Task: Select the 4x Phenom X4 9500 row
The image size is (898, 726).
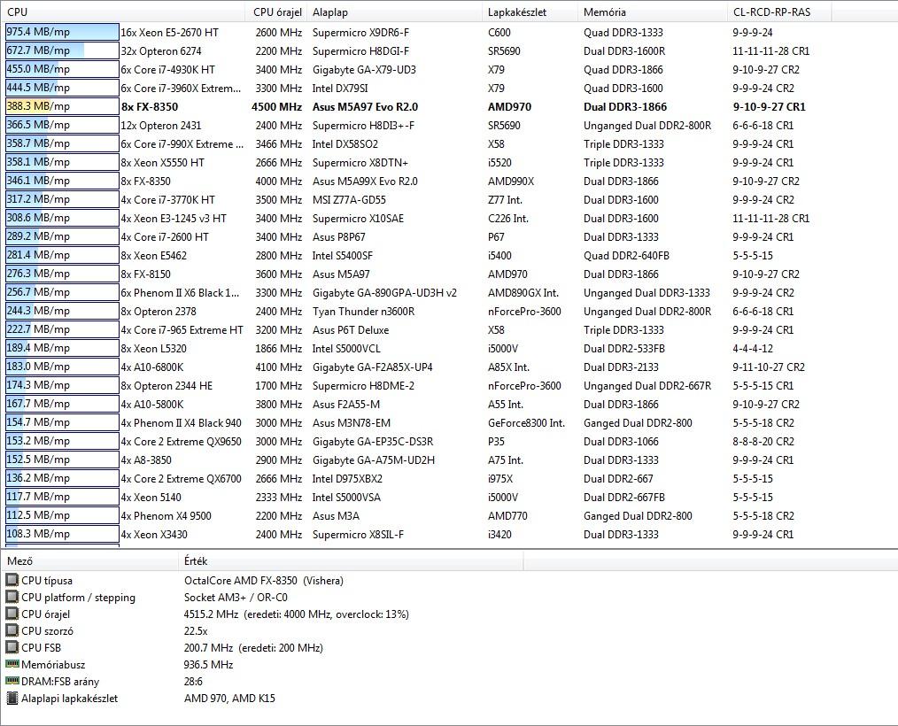Action: [449, 516]
